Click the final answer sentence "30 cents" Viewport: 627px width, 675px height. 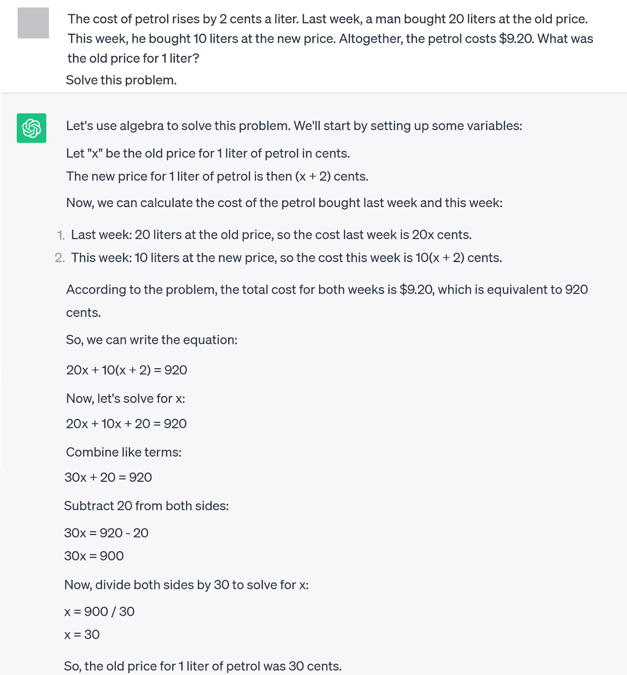[x=203, y=666]
